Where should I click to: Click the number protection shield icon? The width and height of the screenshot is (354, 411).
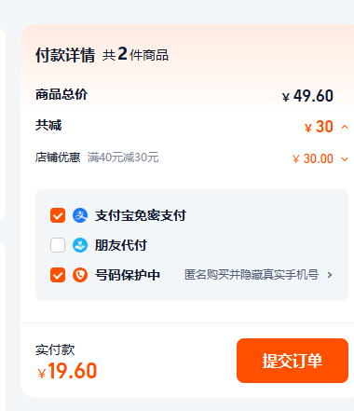click(x=80, y=275)
